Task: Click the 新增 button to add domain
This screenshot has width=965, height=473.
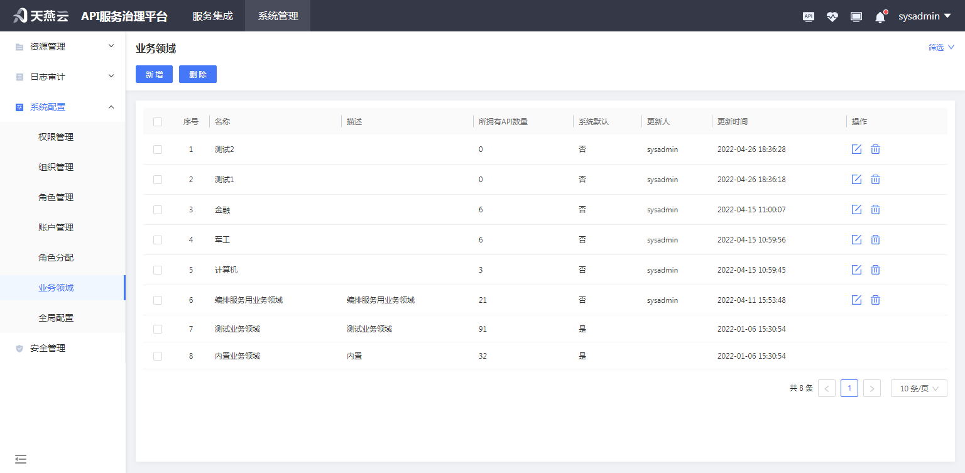Action: [x=154, y=73]
